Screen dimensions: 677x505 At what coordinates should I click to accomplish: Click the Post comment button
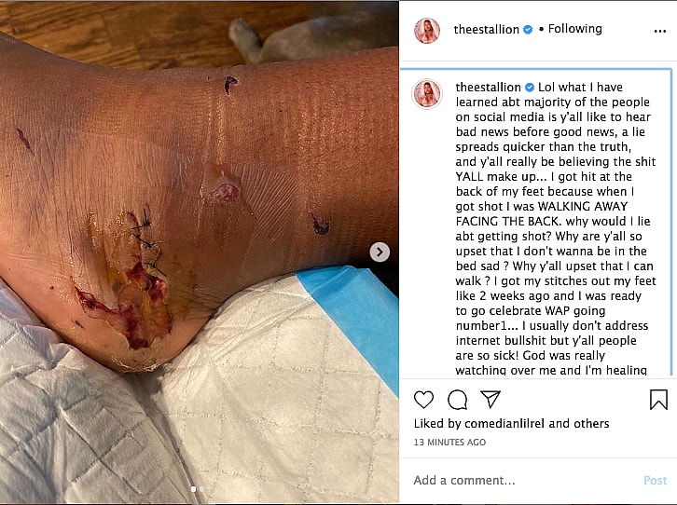655,481
